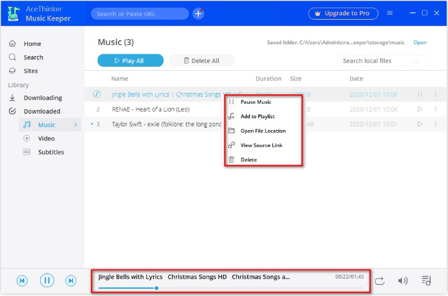Select Downloaded in Library
Screen dimensions: 448x296
(x=41, y=111)
